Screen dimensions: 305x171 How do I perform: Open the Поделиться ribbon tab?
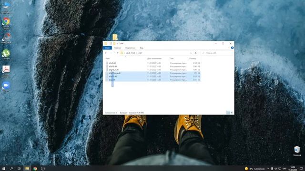point(130,48)
